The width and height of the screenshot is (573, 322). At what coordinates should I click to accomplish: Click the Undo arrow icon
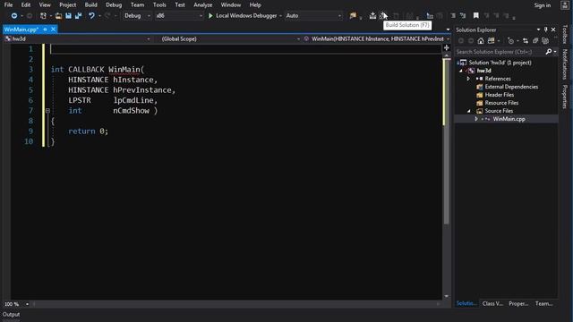pos(91,16)
